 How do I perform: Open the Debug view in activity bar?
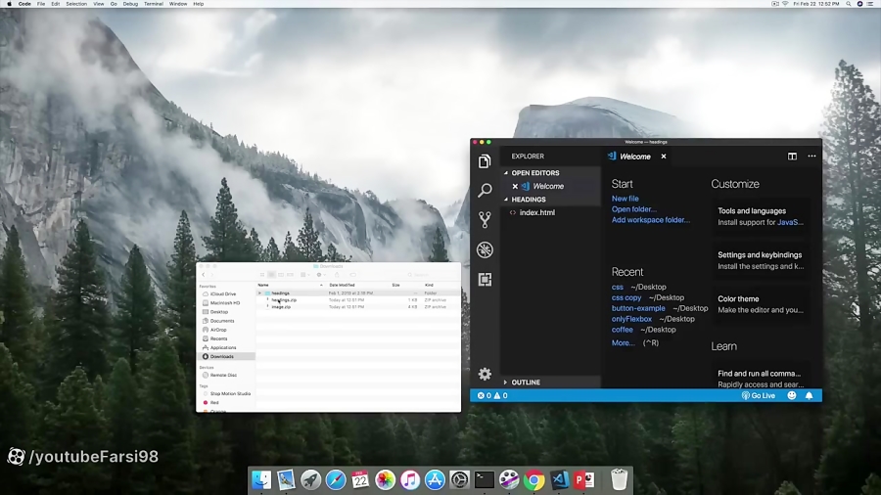485,250
